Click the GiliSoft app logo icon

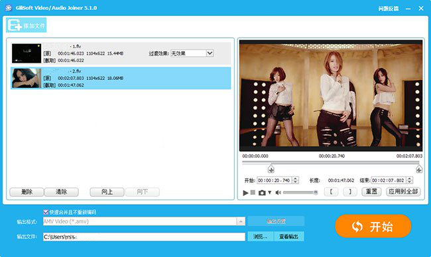(9, 8)
